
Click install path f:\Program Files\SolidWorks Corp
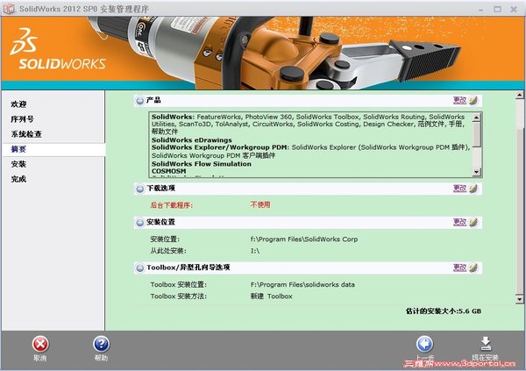coord(304,239)
